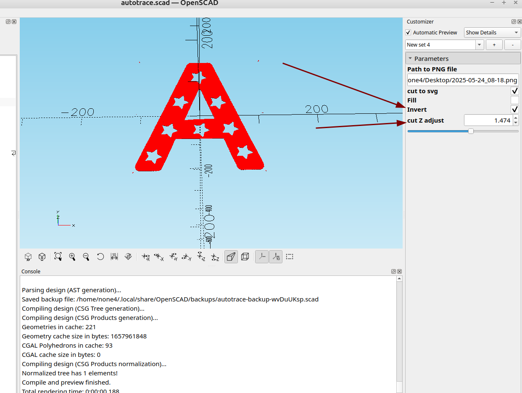Click 'Geometry cache size in bytes' line

84,336
